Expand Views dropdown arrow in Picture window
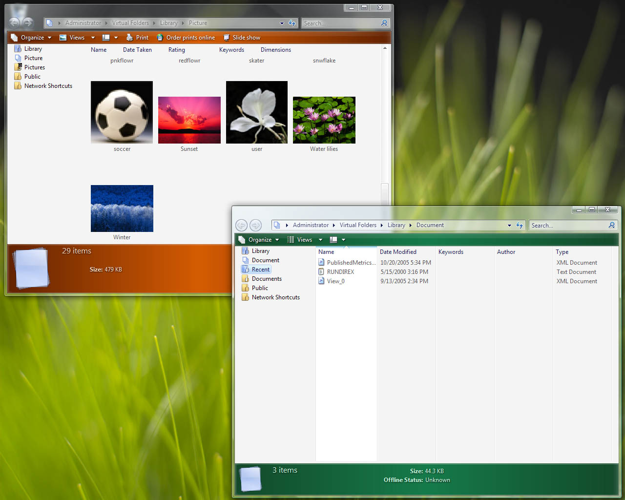The image size is (625, 500). point(93,38)
